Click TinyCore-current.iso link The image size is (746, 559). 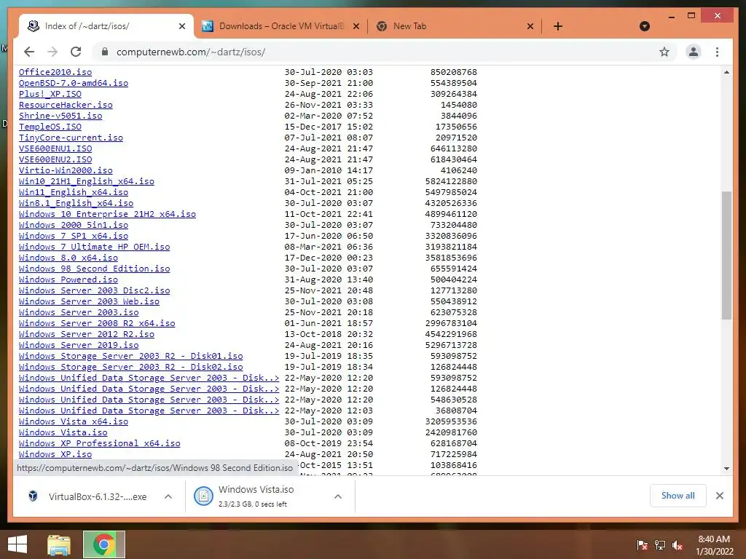click(71, 138)
